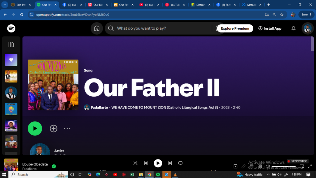Open the playback Queue icon
The height and width of the screenshot is (178, 316).
click(252, 166)
